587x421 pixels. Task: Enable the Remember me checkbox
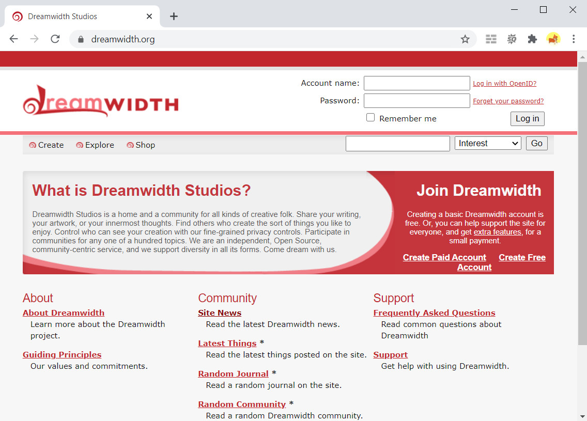tap(370, 118)
